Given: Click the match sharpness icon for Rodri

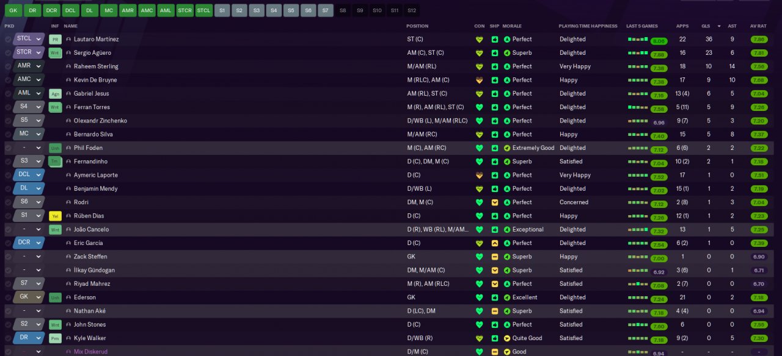Looking at the screenshot, I should point(494,202).
